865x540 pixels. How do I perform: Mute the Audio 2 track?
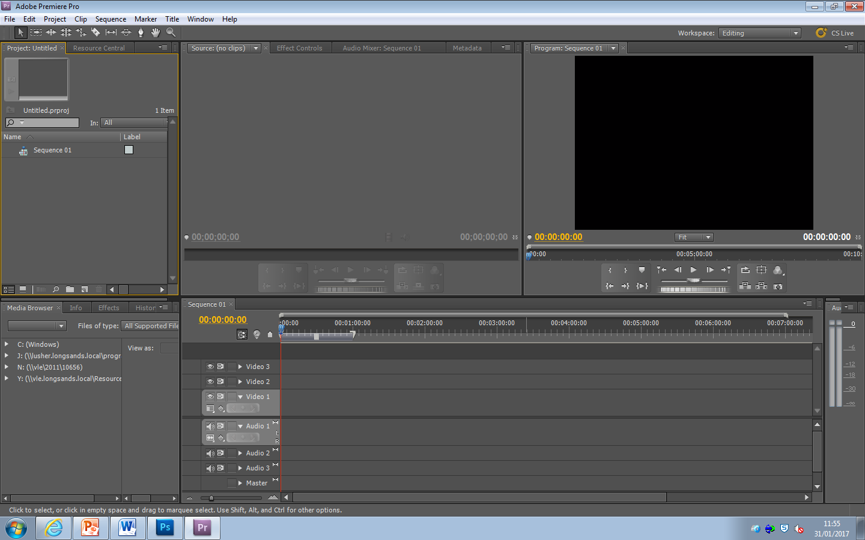210,454
